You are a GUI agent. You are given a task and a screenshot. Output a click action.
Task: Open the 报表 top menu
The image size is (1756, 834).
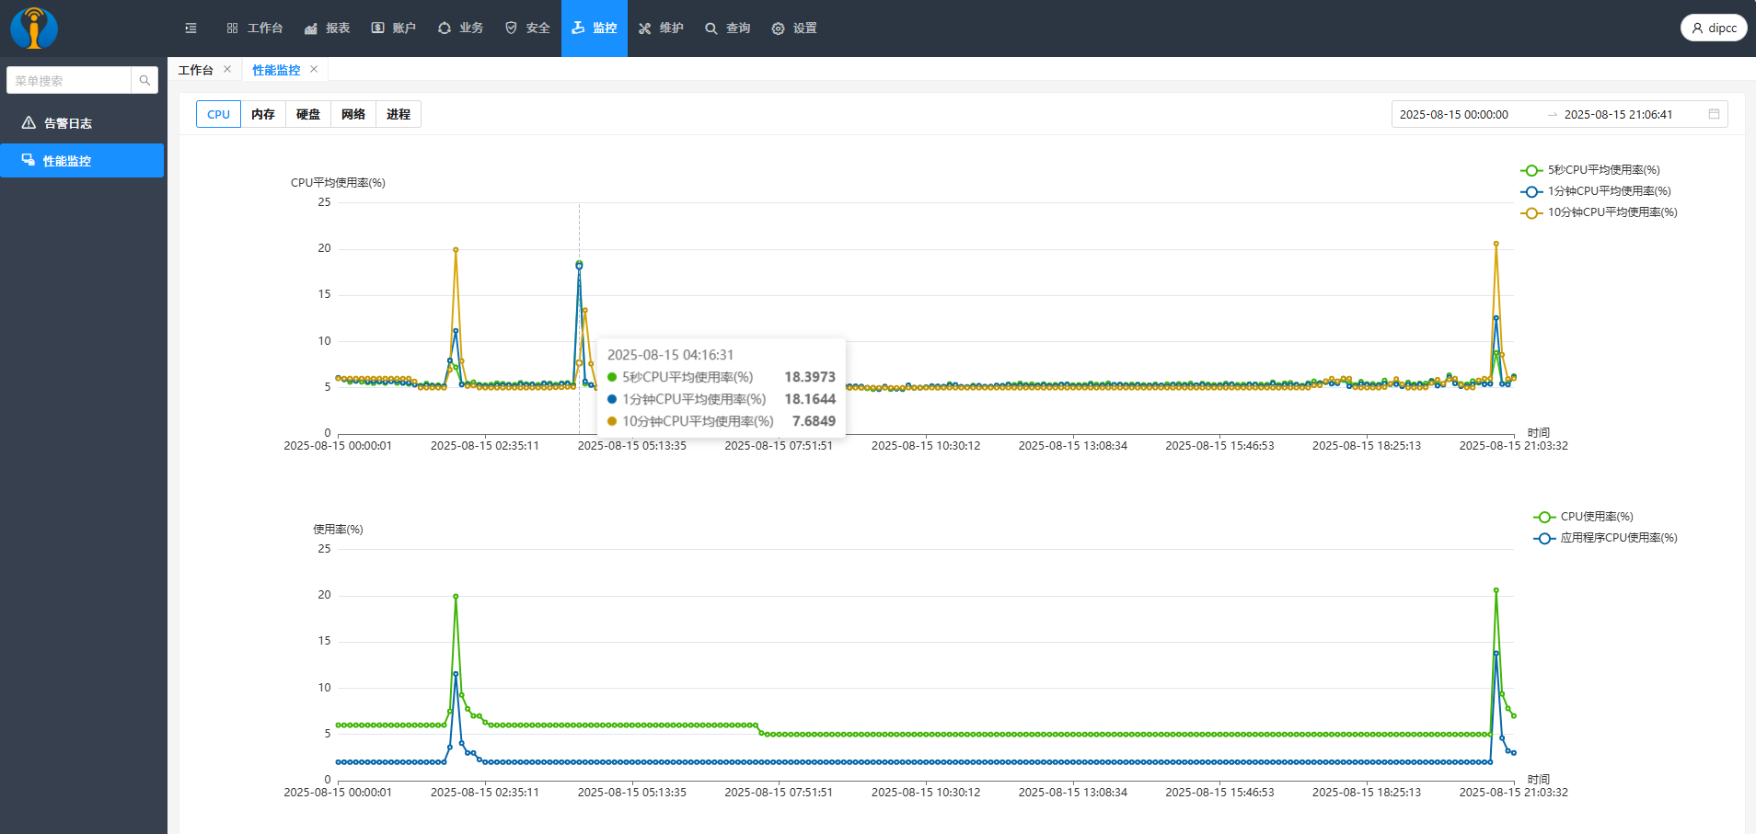click(x=328, y=29)
